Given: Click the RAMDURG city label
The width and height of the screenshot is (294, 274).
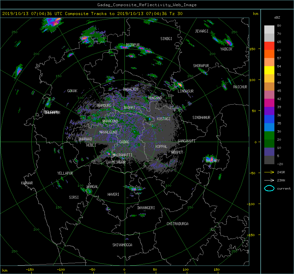Looking at the screenshot, I should 104,106.
